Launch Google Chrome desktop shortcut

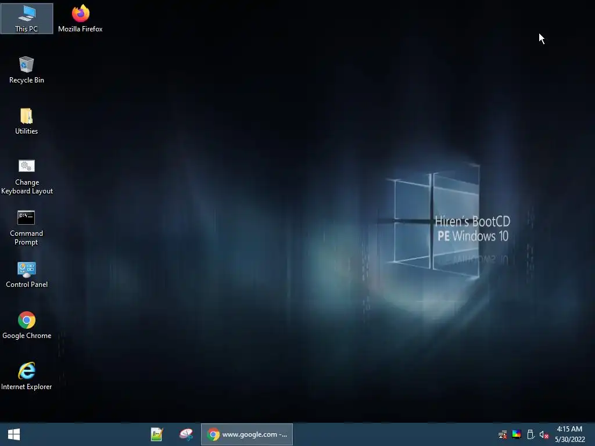[27, 325]
